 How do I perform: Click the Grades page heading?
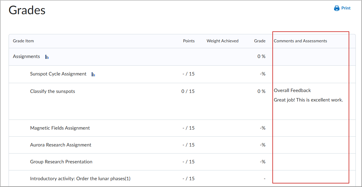click(27, 10)
